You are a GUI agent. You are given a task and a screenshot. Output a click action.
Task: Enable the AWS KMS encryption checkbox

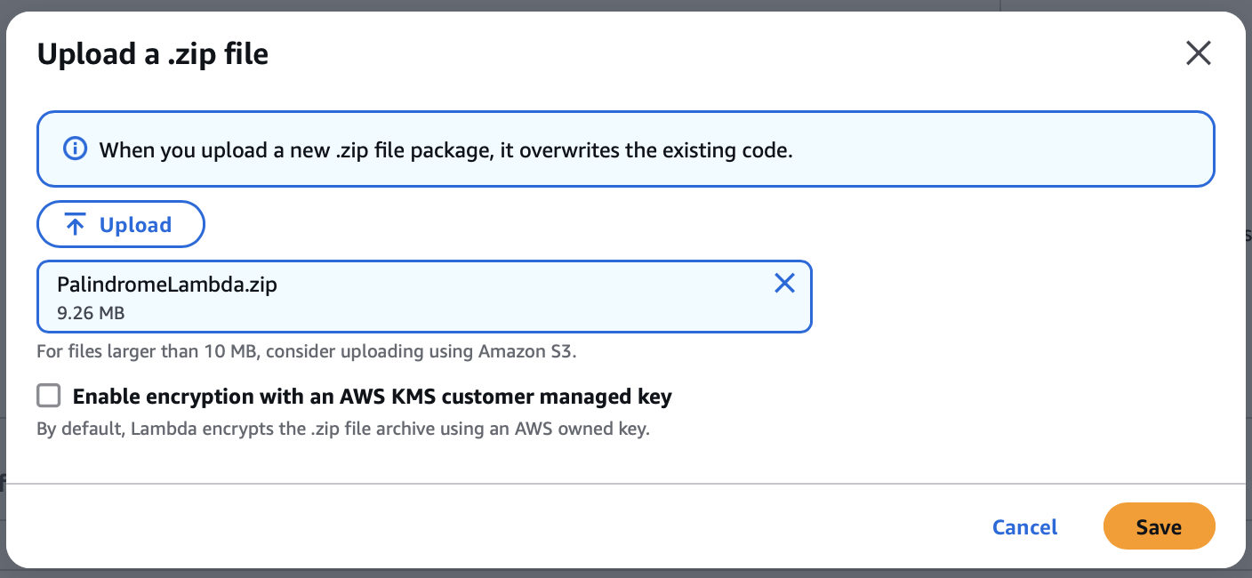(49, 396)
